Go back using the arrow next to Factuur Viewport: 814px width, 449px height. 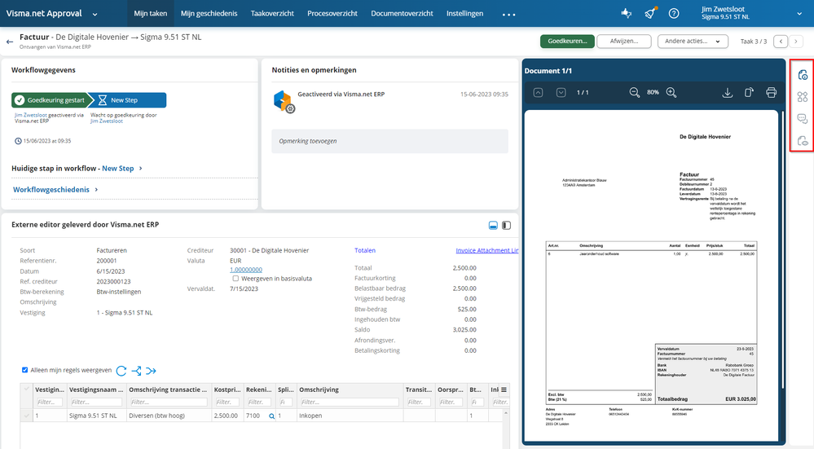[x=10, y=41]
